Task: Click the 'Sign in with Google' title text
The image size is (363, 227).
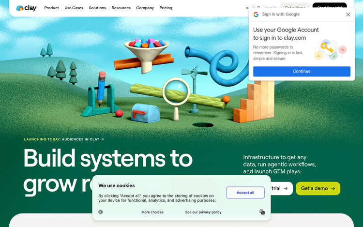Action: point(281,15)
